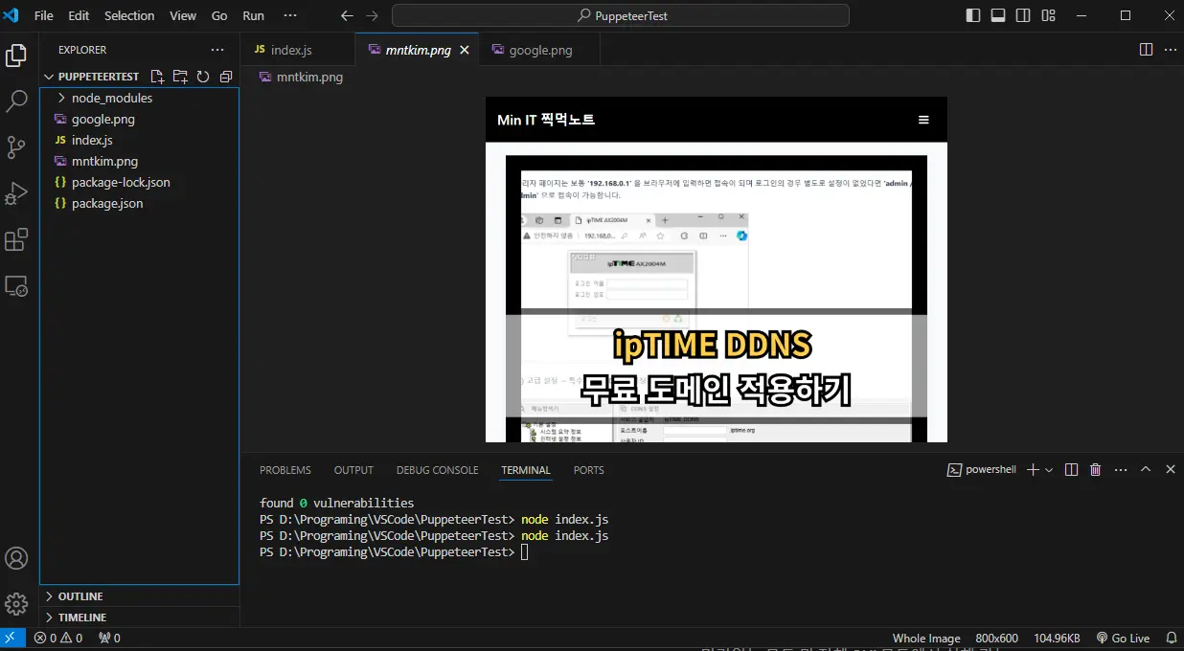Open the title bar overflow menu

pyautogui.click(x=290, y=15)
